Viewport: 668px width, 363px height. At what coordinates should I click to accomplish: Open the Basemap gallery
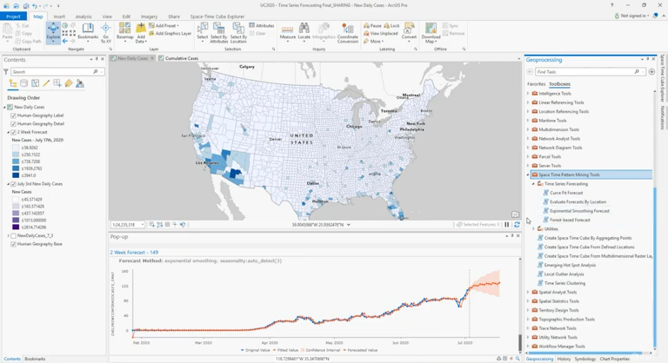click(x=125, y=32)
